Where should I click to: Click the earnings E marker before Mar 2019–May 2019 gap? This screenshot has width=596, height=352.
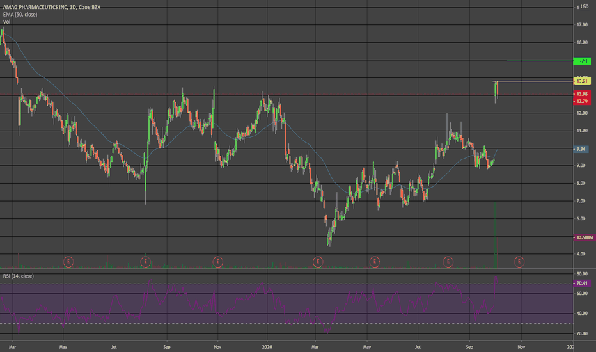click(68, 261)
